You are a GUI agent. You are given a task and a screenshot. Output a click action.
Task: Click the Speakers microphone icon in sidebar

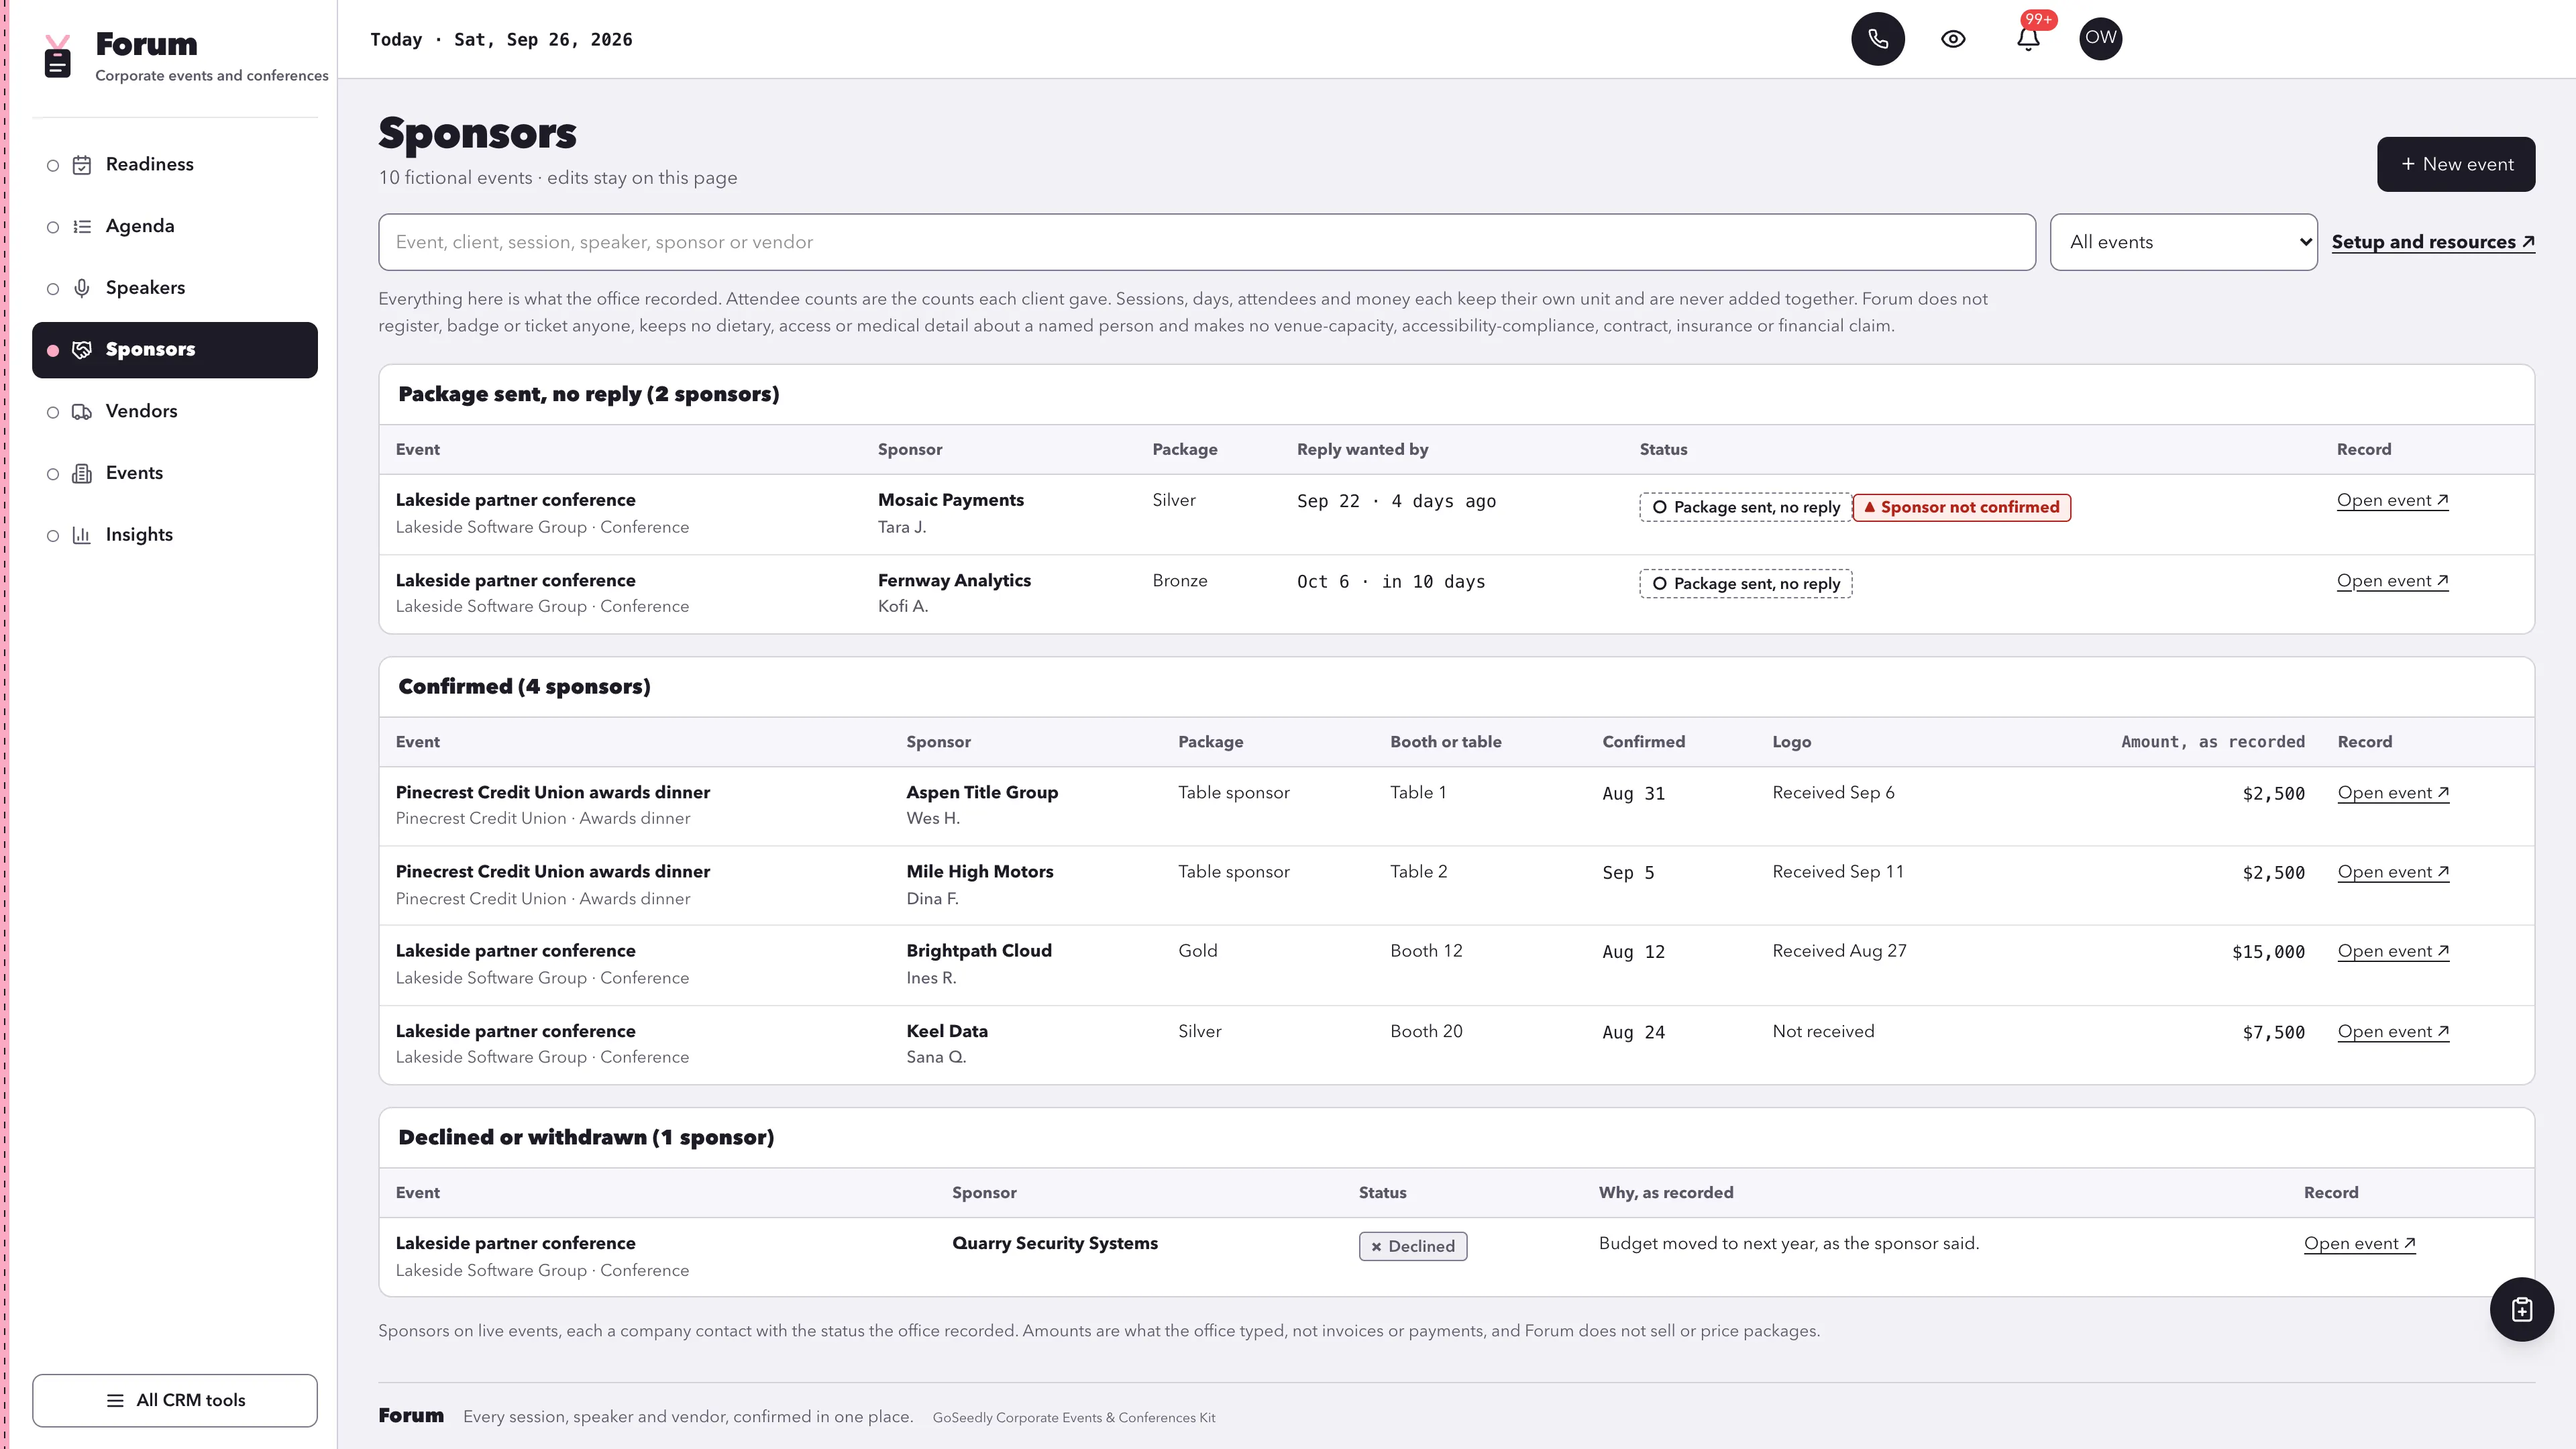click(82, 289)
